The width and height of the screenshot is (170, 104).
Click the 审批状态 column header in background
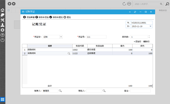point(163,10)
